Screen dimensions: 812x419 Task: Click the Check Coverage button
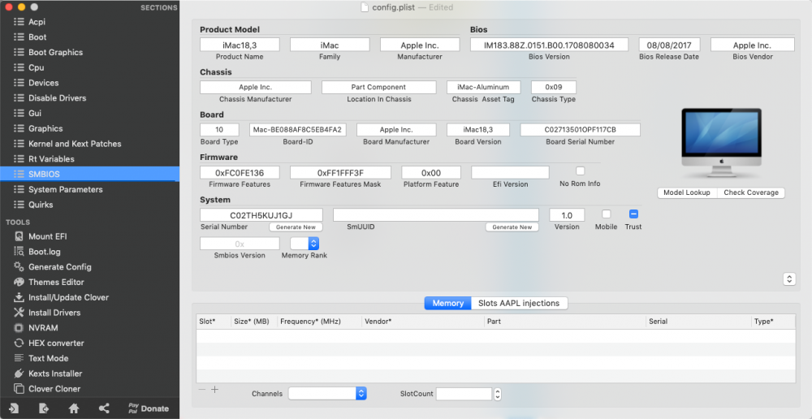[751, 192]
